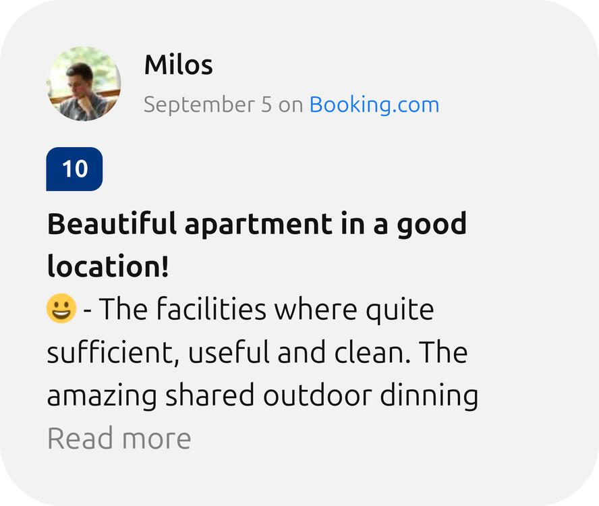This screenshot has height=506, width=599.
Task: Click the blue rating badge showing 10
Action: pyautogui.click(x=74, y=169)
